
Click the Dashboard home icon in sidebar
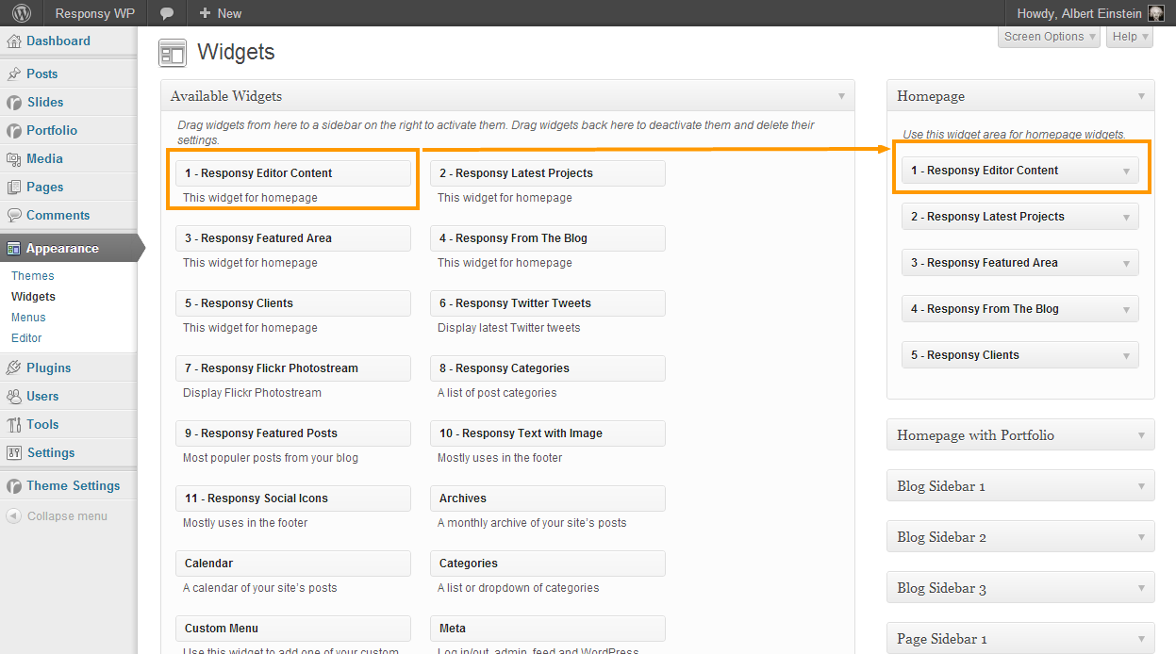(x=14, y=41)
